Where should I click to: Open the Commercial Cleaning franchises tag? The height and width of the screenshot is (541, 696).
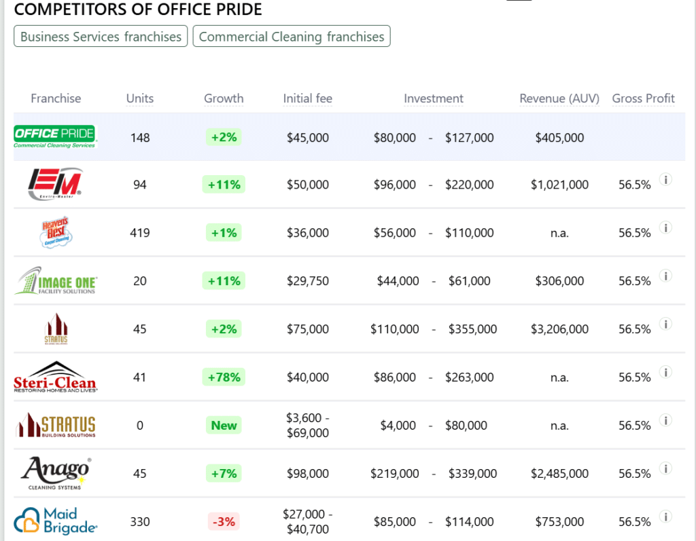click(292, 37)
